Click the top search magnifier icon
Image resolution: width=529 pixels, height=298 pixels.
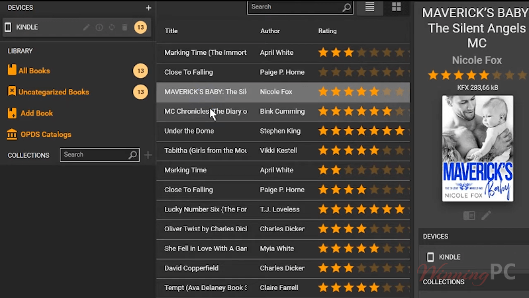346,7
